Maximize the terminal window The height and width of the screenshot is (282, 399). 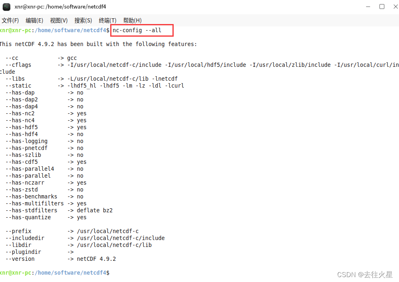point(382,7)
